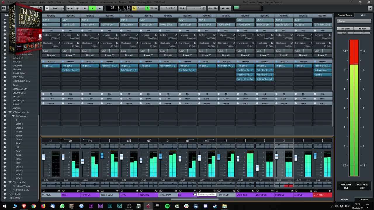Jump to next marker in transport
Viewport: 374px width, 210px height.
pos(72,8)
